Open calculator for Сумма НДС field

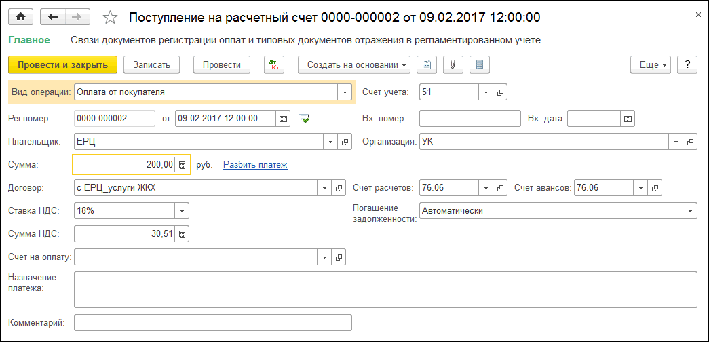coord(182,234)
